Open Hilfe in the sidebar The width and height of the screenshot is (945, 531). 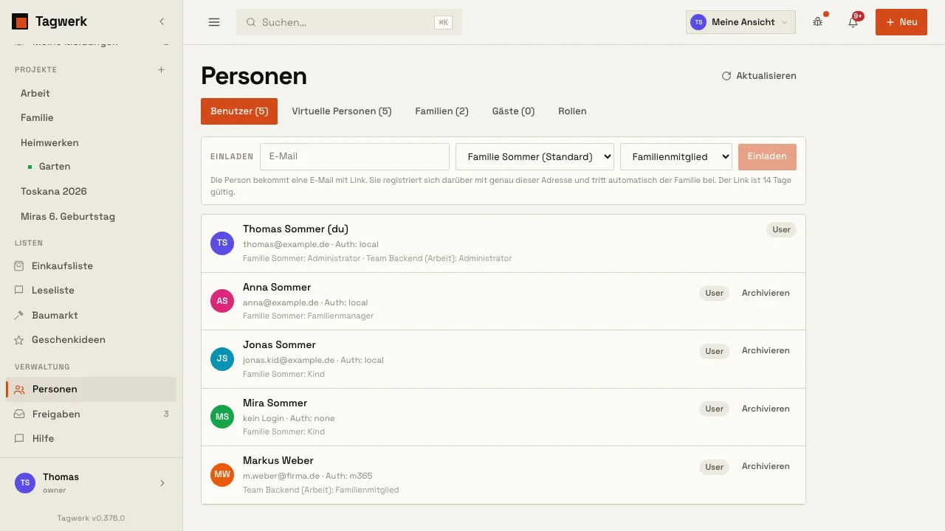(x=91, y=438)
